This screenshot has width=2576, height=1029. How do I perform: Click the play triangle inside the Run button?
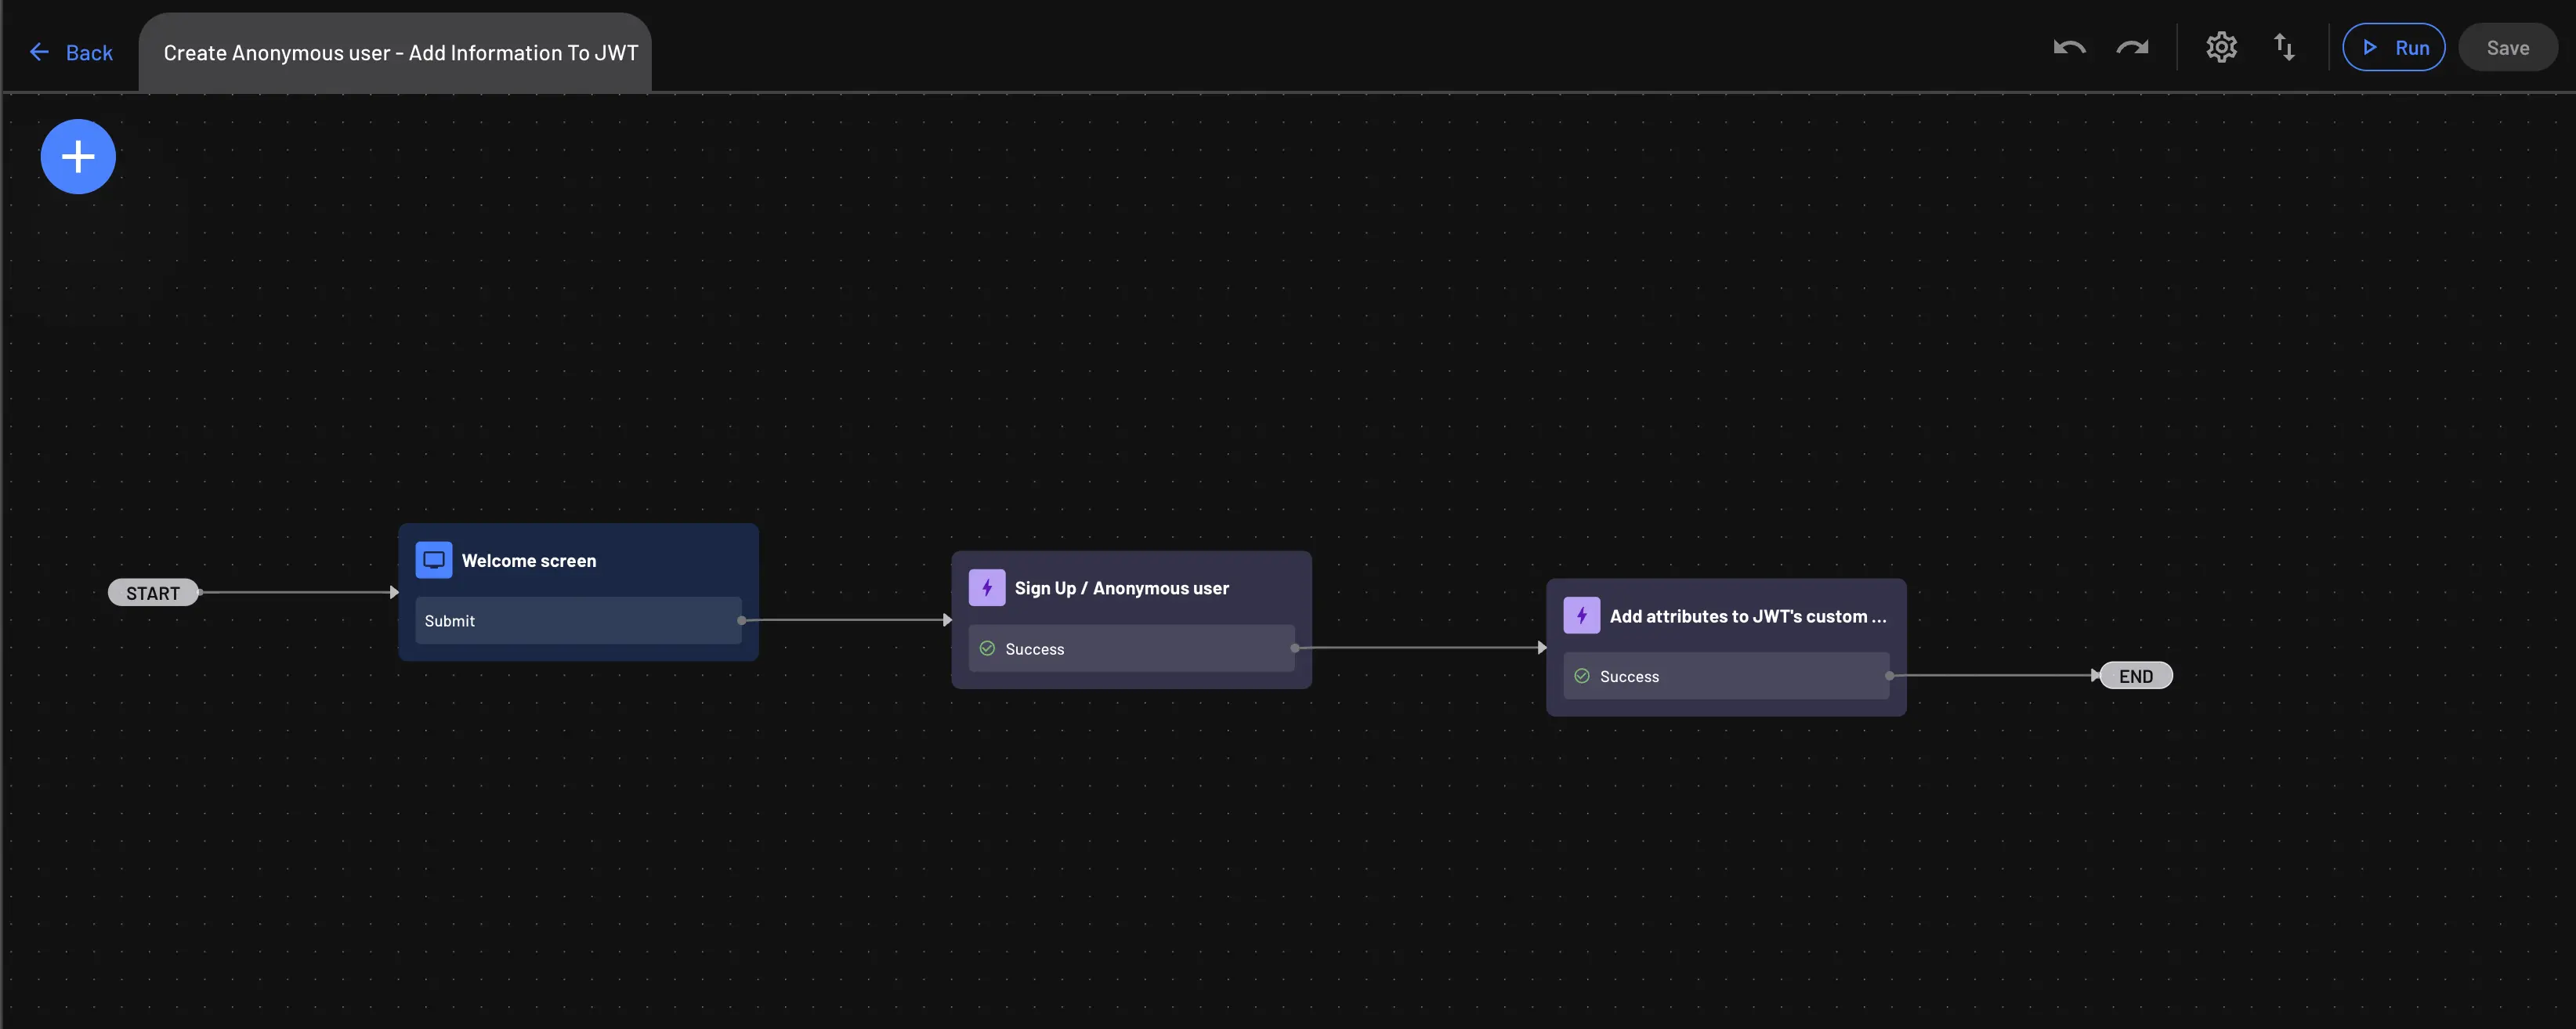[x=2370, y=47]
